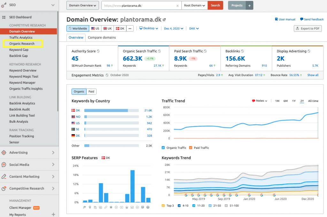Toggle the 11-20 keywords checkbox
The height and width of the screenshot is (217, 327).
click(194, 206)
